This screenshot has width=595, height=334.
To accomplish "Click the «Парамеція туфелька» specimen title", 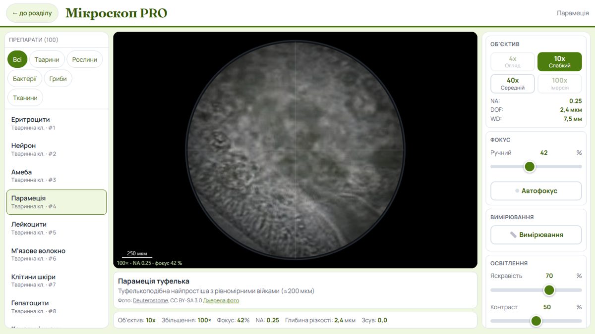I will tap(154, 281).
